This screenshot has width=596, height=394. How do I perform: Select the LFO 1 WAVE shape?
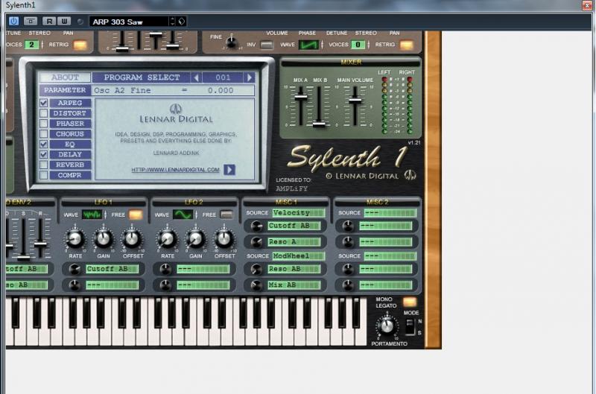92,215
